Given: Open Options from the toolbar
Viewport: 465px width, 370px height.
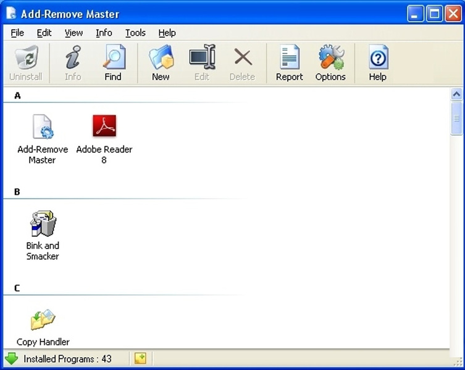Looking at the screenshot, I should coord(330,63).
